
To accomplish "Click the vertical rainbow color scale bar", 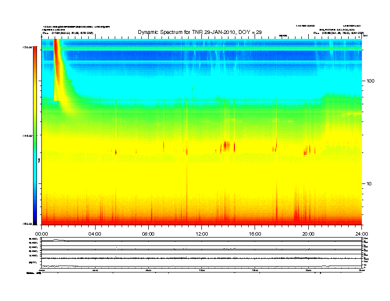I will click(35, 135).
